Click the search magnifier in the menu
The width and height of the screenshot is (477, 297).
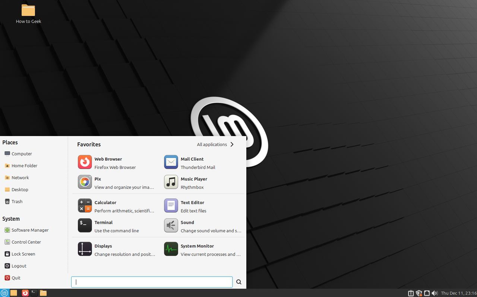pyautogui.click(x=238, y=282)
